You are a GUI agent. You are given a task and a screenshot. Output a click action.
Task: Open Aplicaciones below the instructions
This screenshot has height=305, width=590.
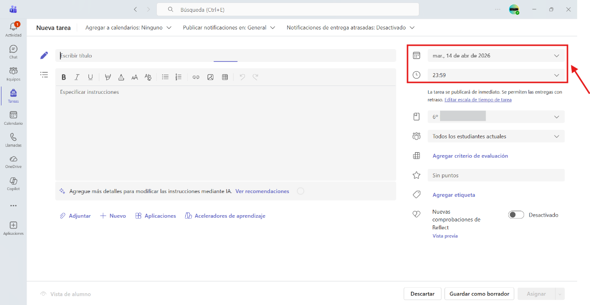click(155, 216)
